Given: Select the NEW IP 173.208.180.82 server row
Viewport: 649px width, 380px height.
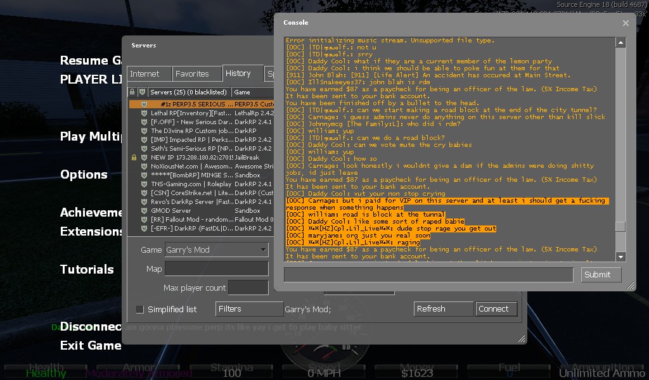Looking at the screenshot, I should (201, 158).
